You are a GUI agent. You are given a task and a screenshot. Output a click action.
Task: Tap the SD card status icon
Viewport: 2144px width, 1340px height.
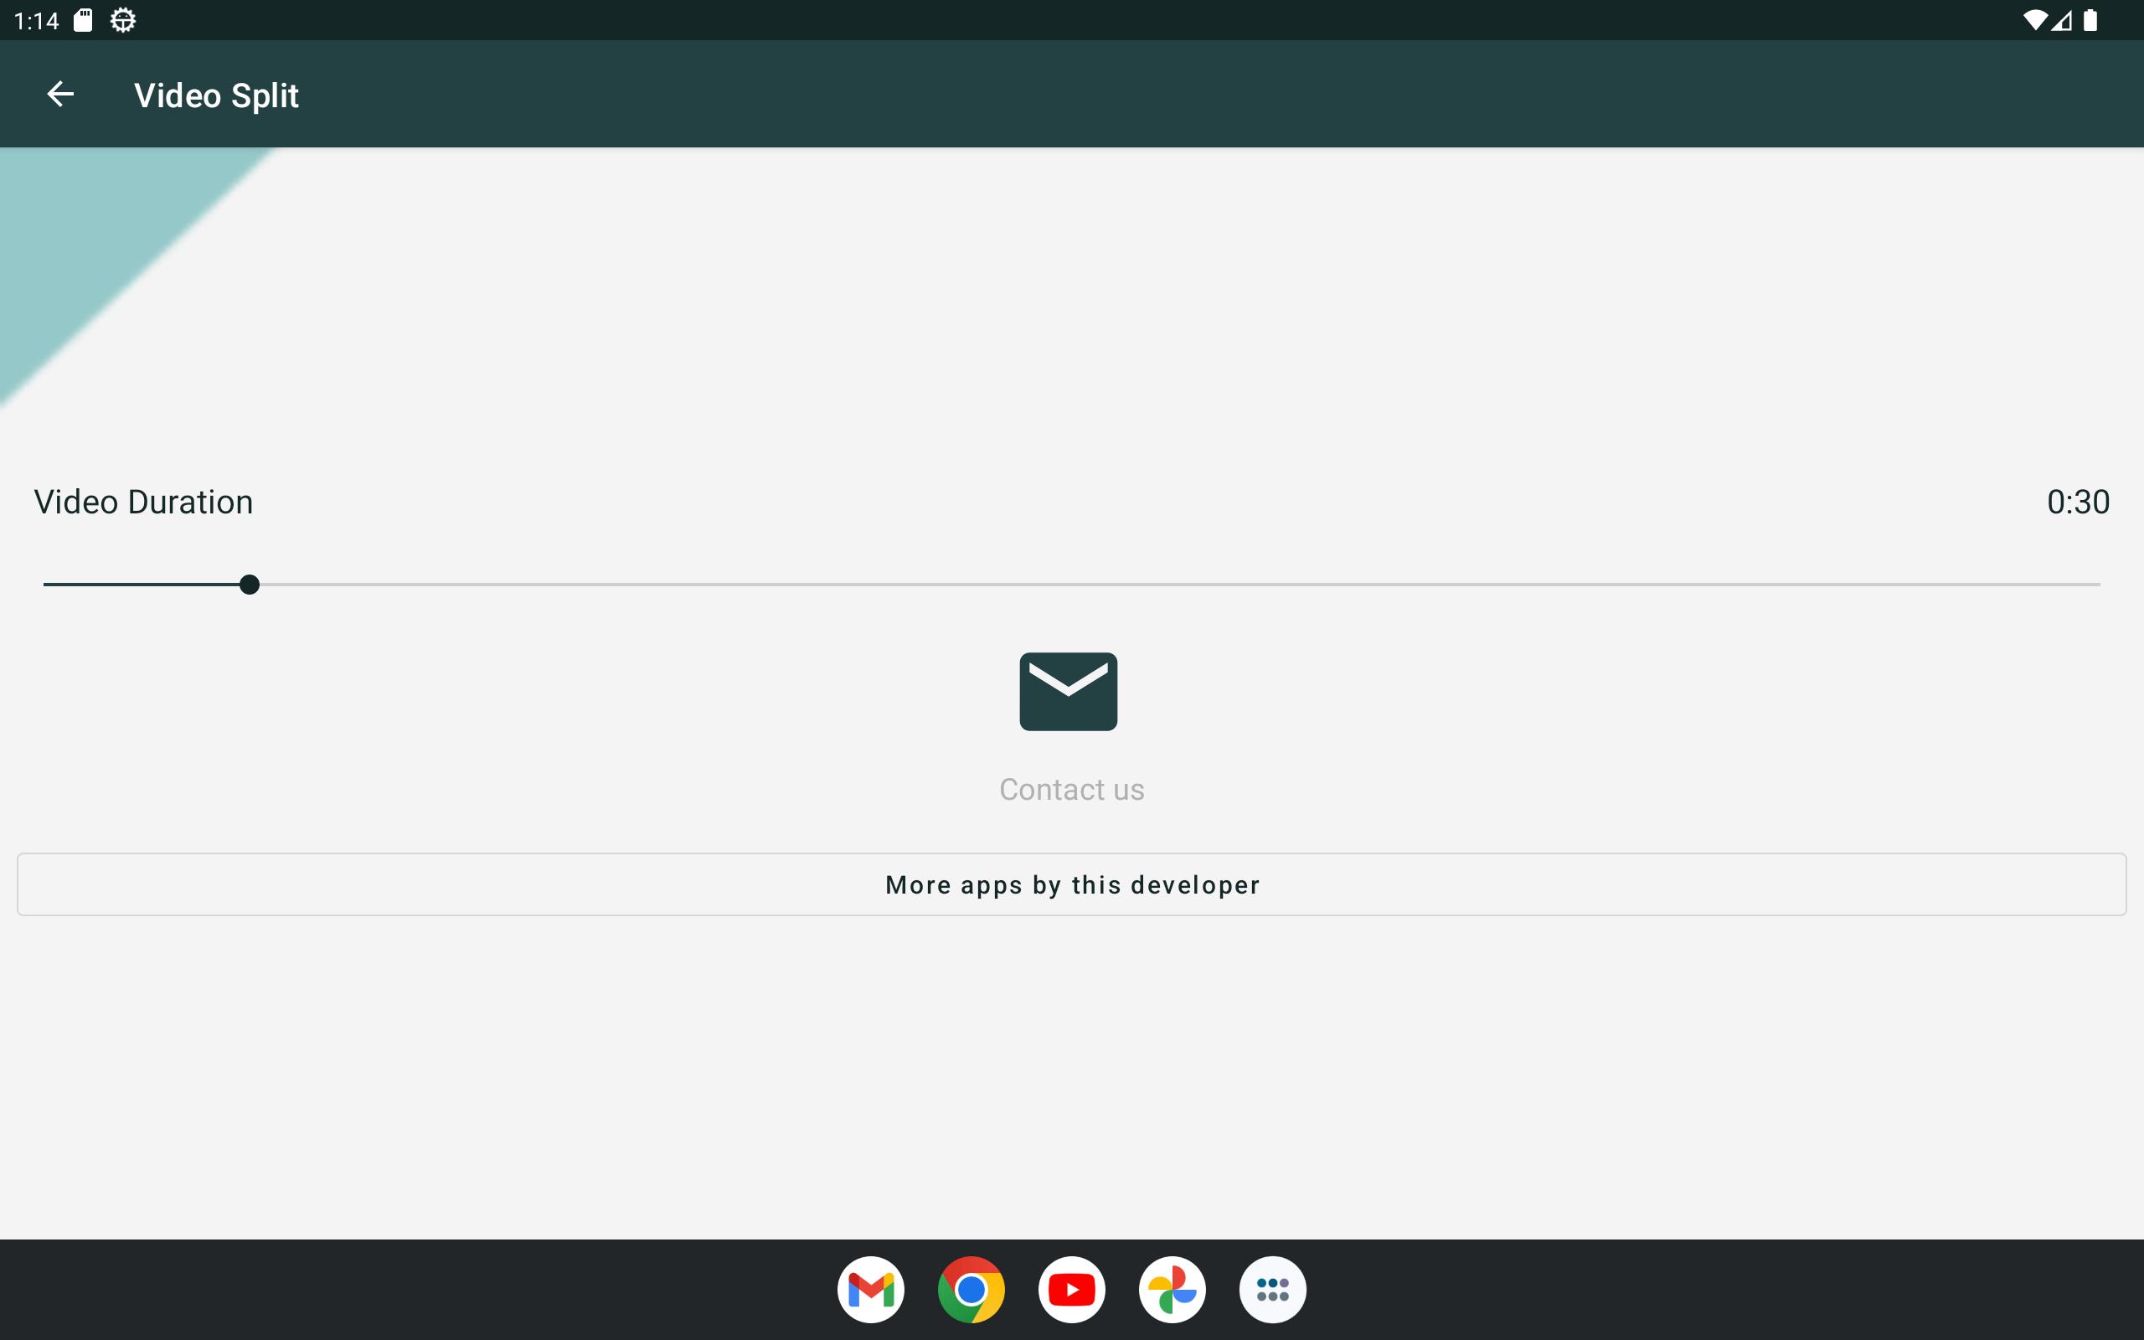[82, 20]
